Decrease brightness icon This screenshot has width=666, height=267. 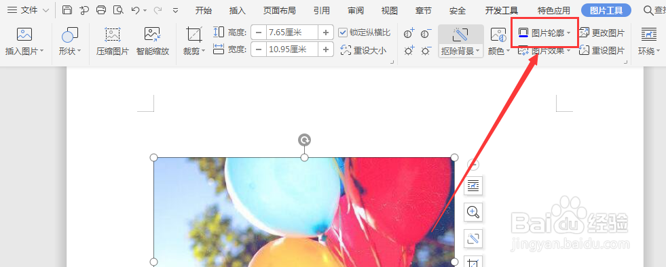click(x=426, y=50)
